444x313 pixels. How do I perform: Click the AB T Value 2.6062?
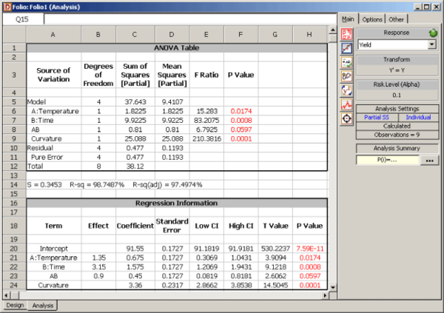click(275, 276)
